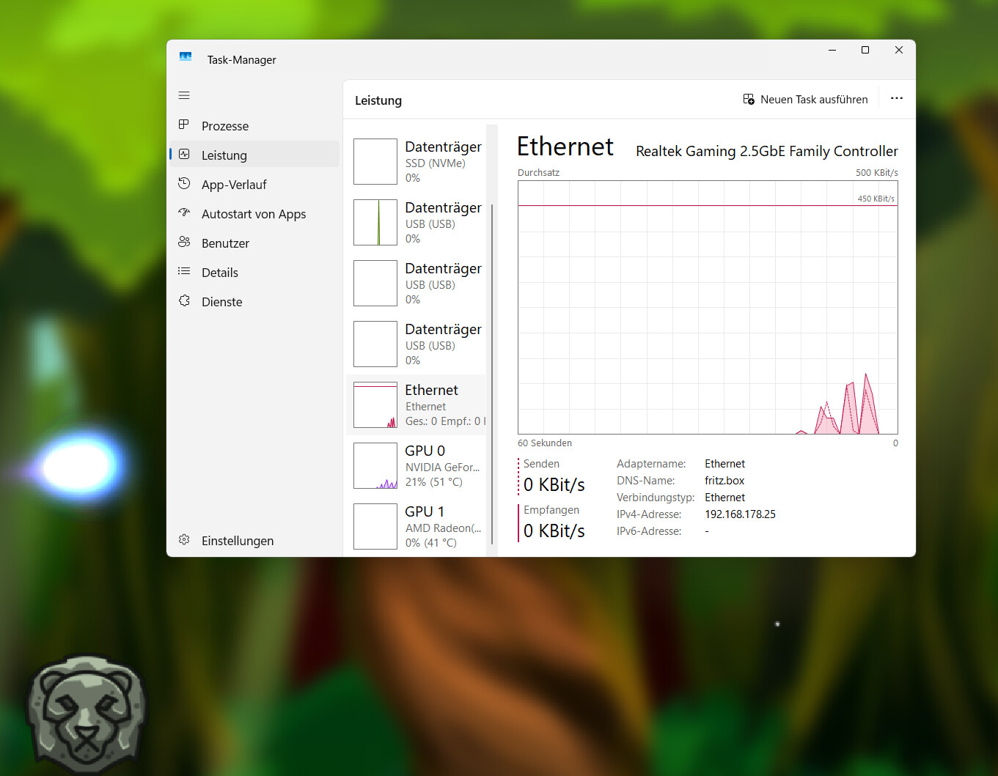Open the Prozesse page
The height and width of the screenshot is (776, 998).
coord(254,126)
